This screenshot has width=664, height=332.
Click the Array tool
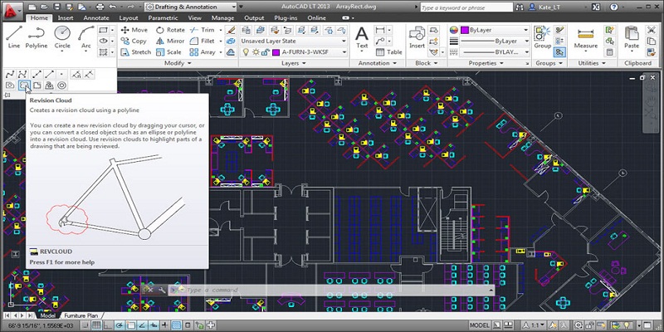(x=203, y=52)
